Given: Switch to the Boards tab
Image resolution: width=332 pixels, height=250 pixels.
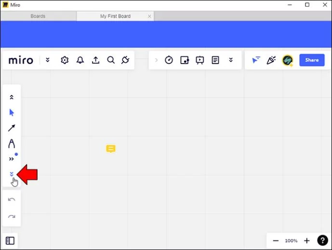Looking at the screenshot, I should click(x=38, y=16).
